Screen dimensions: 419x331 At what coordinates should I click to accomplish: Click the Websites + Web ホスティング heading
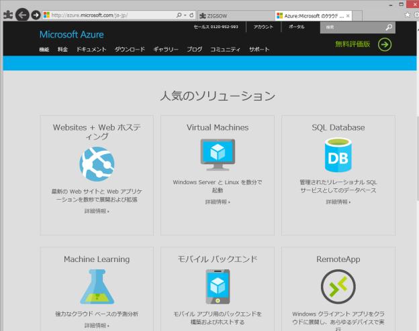click(x=97, y=132)
